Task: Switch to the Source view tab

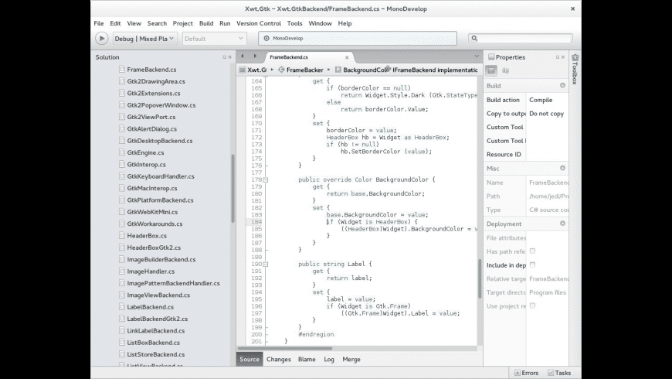Action: click(x=249, y=359)
